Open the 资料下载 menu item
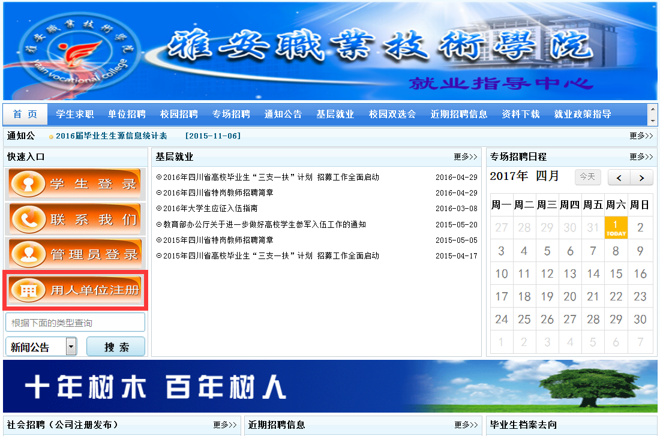Screen dimensions: 660x436 coord(521,114)
